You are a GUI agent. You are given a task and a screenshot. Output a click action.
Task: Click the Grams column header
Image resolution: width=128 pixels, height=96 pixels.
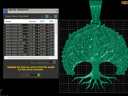(33, 21)
